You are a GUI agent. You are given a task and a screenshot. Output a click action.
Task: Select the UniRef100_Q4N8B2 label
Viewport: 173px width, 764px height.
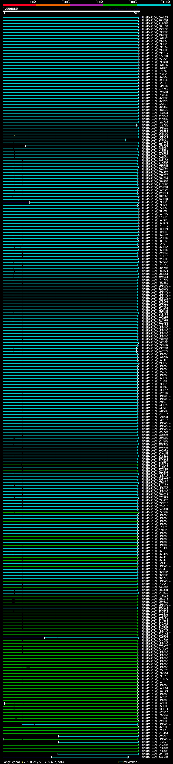(x=155, y=703)
